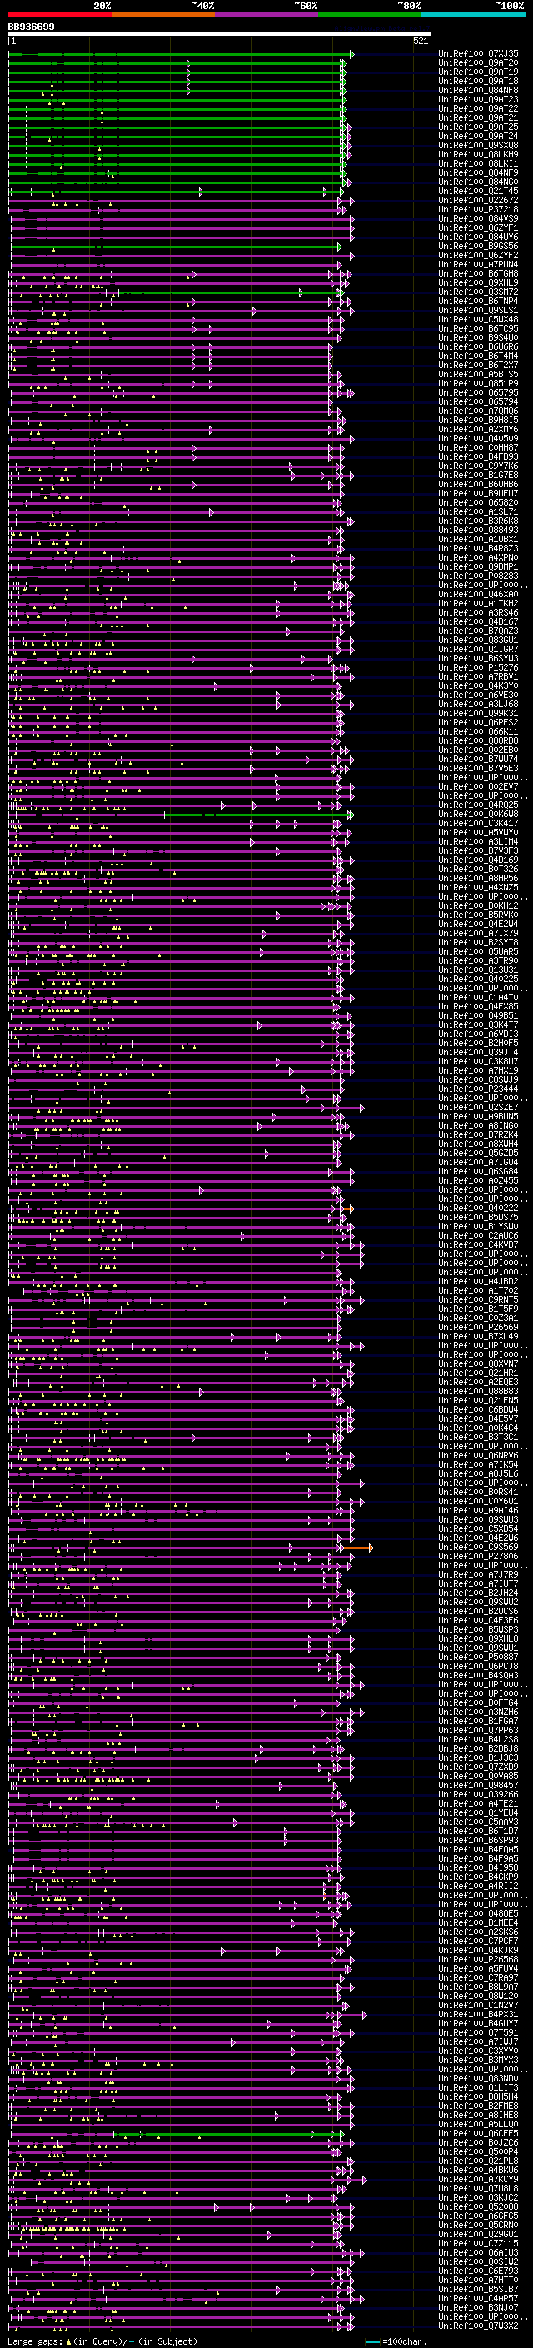The image size is (533, 2348).
Task: Select hit UniRef100_Q9AT20
Action: pos(478,63)
